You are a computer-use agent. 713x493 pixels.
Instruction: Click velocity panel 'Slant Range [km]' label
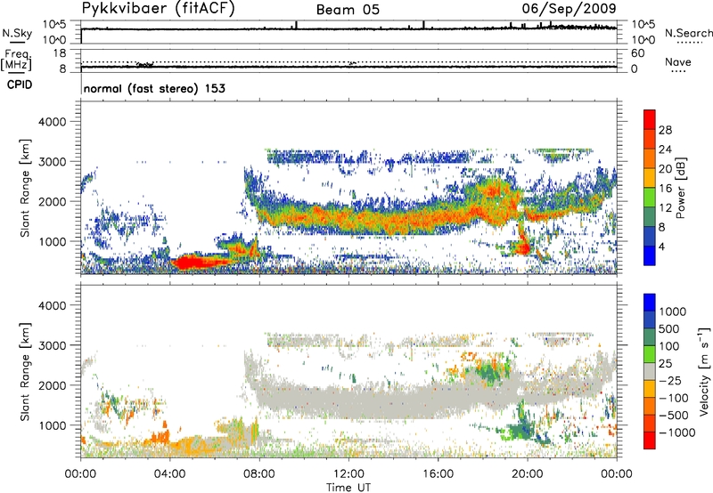pos(25,372)
